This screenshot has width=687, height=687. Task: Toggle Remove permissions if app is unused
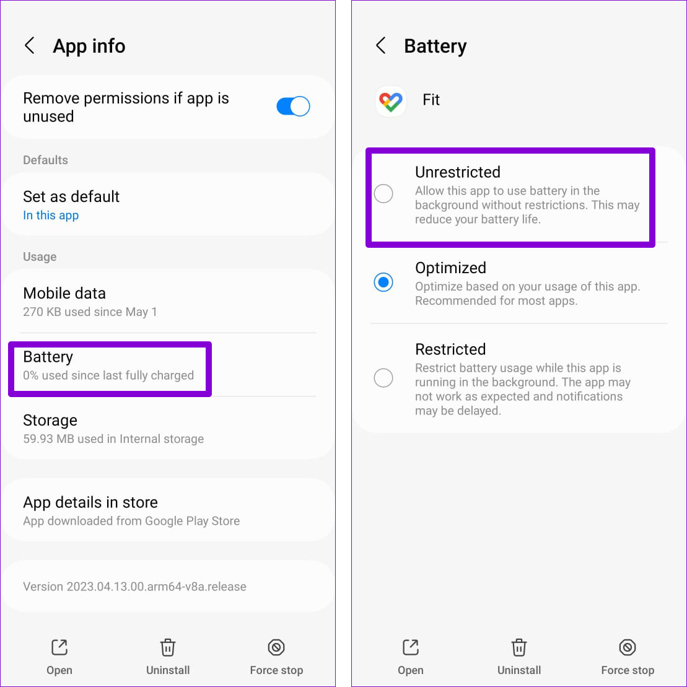point(293,107)
